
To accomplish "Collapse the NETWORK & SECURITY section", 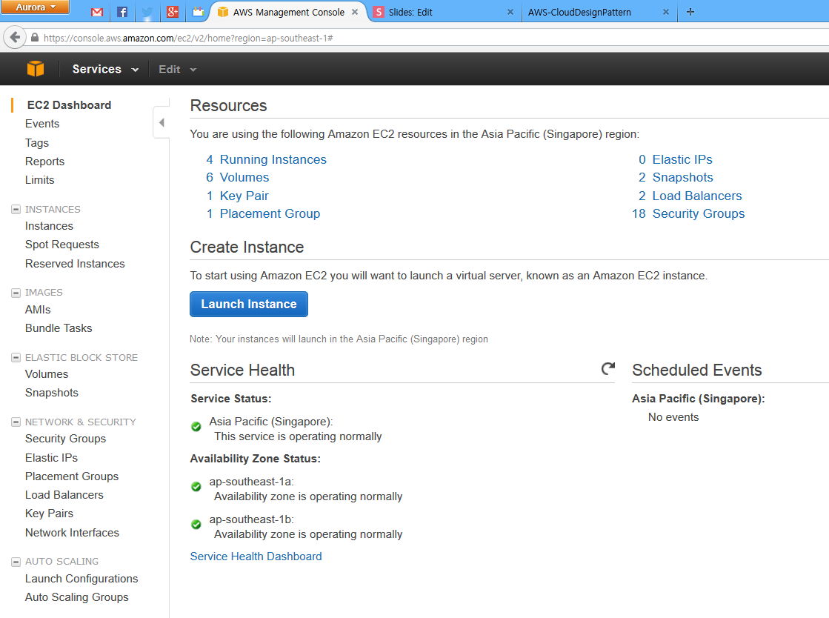I will 16,422.
